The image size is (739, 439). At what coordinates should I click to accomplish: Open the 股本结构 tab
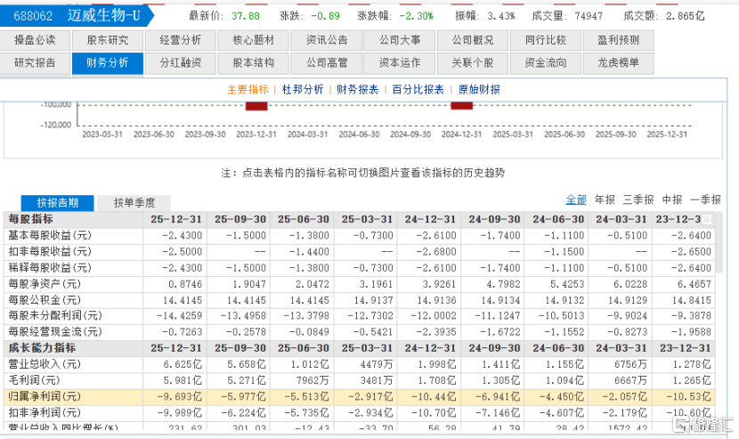(x=254, y=62)
